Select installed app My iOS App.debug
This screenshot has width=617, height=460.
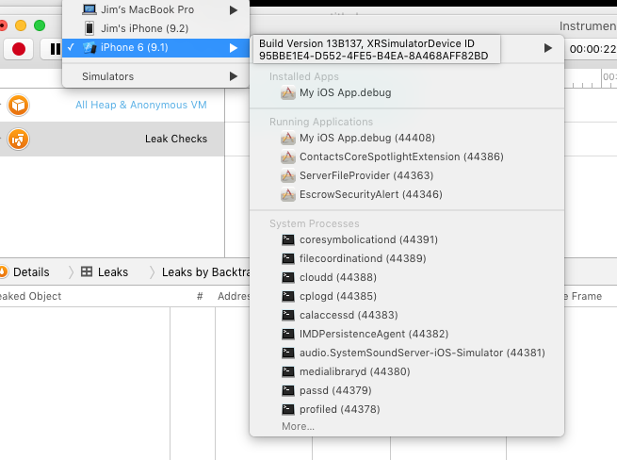407,93
